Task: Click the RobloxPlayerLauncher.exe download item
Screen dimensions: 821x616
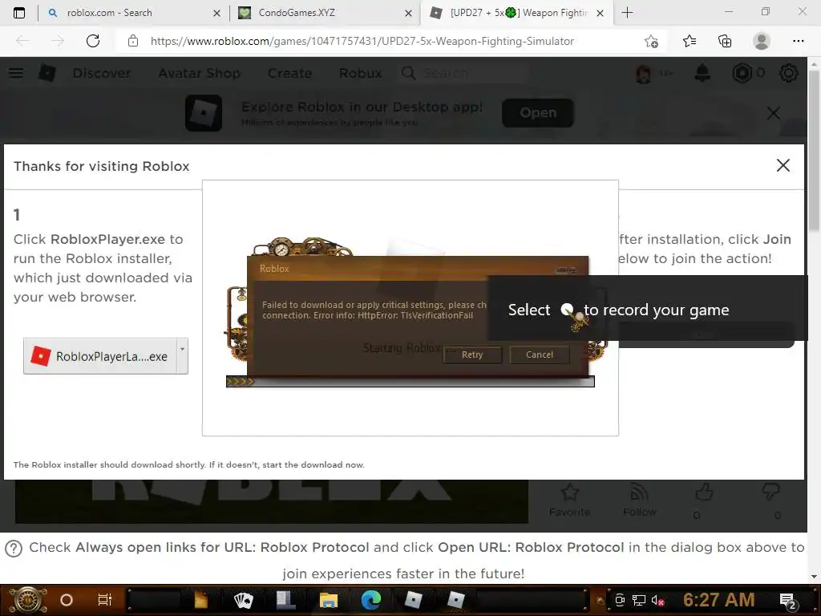Action: (x=100, y=356)
